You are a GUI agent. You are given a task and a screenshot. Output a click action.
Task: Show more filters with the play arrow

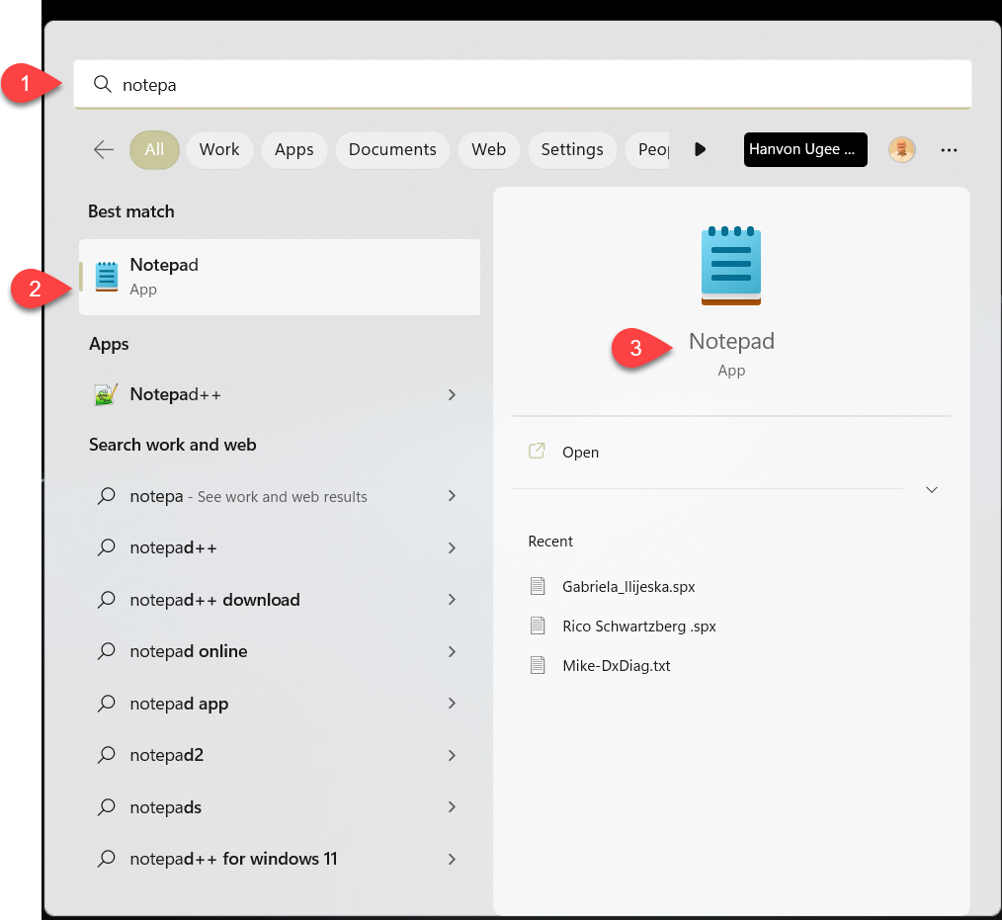701,149
